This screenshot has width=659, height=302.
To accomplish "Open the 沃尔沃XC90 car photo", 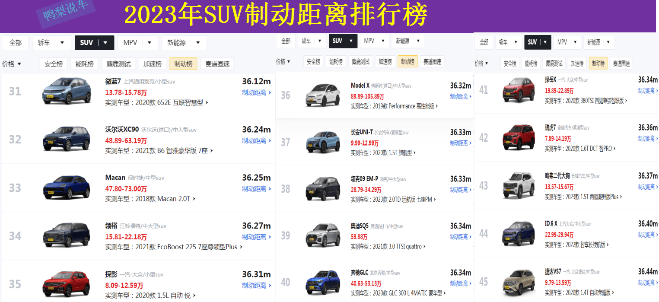I will [67, 138].
